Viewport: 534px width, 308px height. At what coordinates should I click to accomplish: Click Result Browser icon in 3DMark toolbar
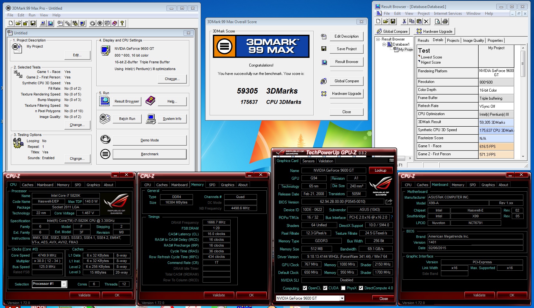(51, 23)
